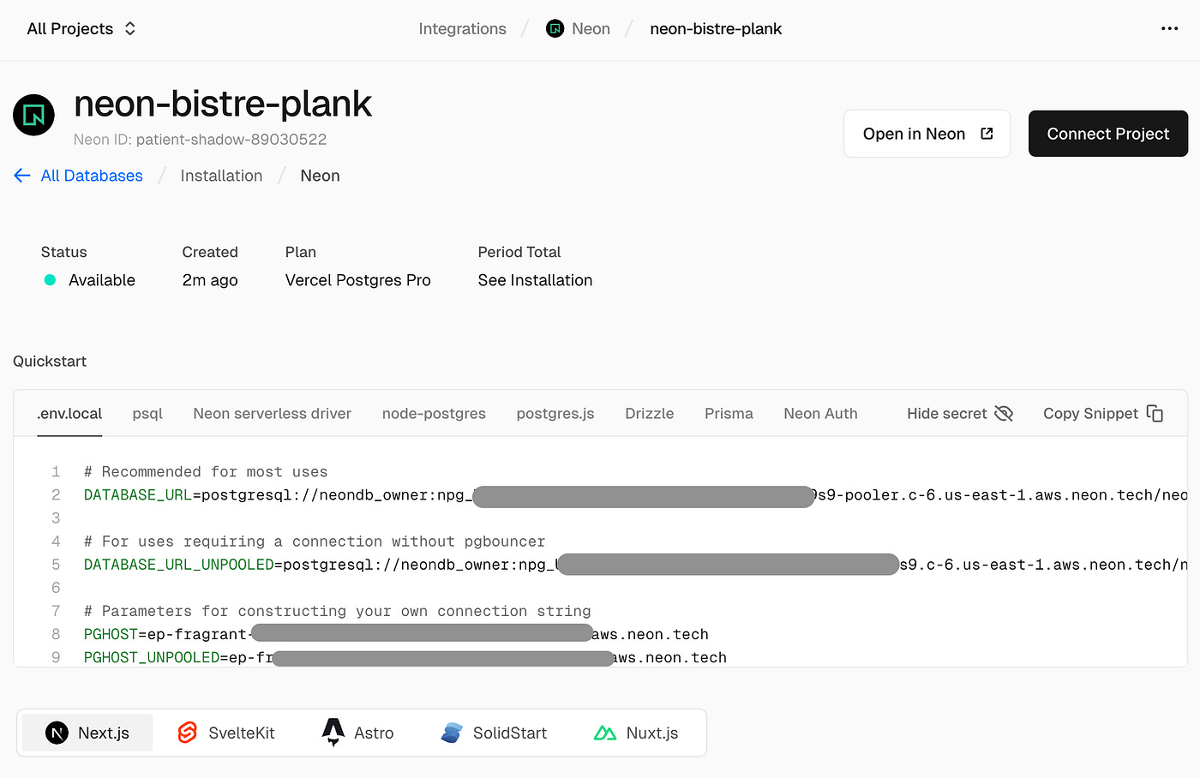Select the SolidStart framework icon
This screenshot has width=1200, height=778.
point(452,733)
